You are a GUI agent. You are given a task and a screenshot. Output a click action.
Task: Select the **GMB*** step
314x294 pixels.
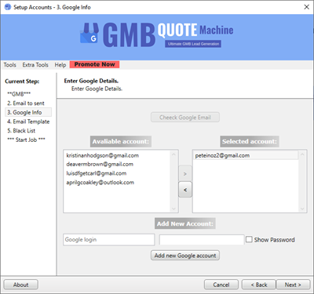pyautogui.click(x=19, y=94)
